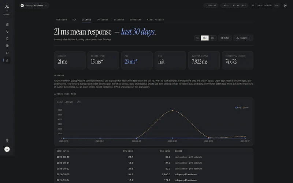Viewport: 293px width, 183px height.
Task: Click the filter sliders icon
Action: tap(222, 38)
